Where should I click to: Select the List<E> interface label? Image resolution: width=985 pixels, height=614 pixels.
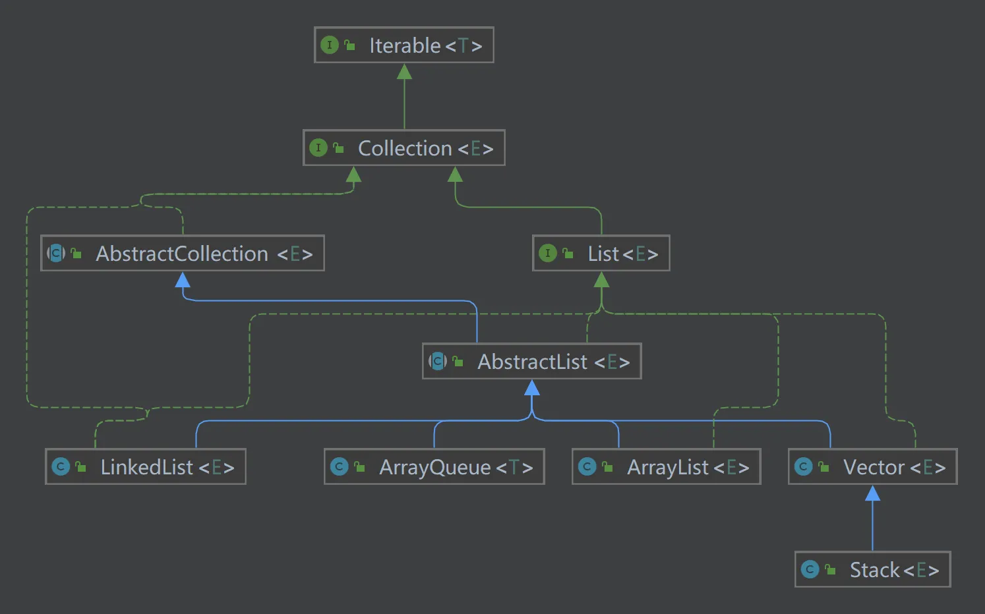pos(622,254)
